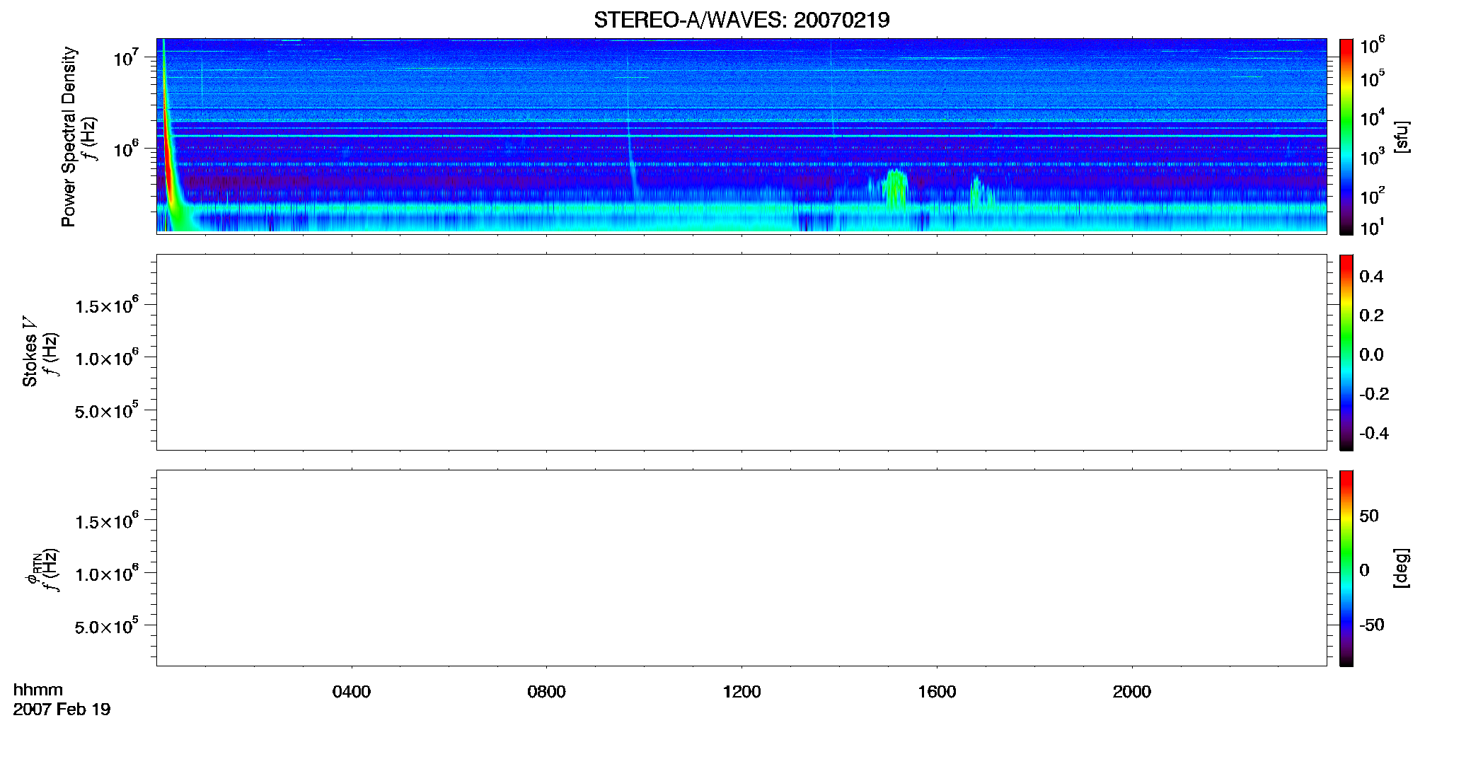Click the 10^3 label on spectral colorbar
The width and height of the screenshot is (1483, 764).
1372,156
